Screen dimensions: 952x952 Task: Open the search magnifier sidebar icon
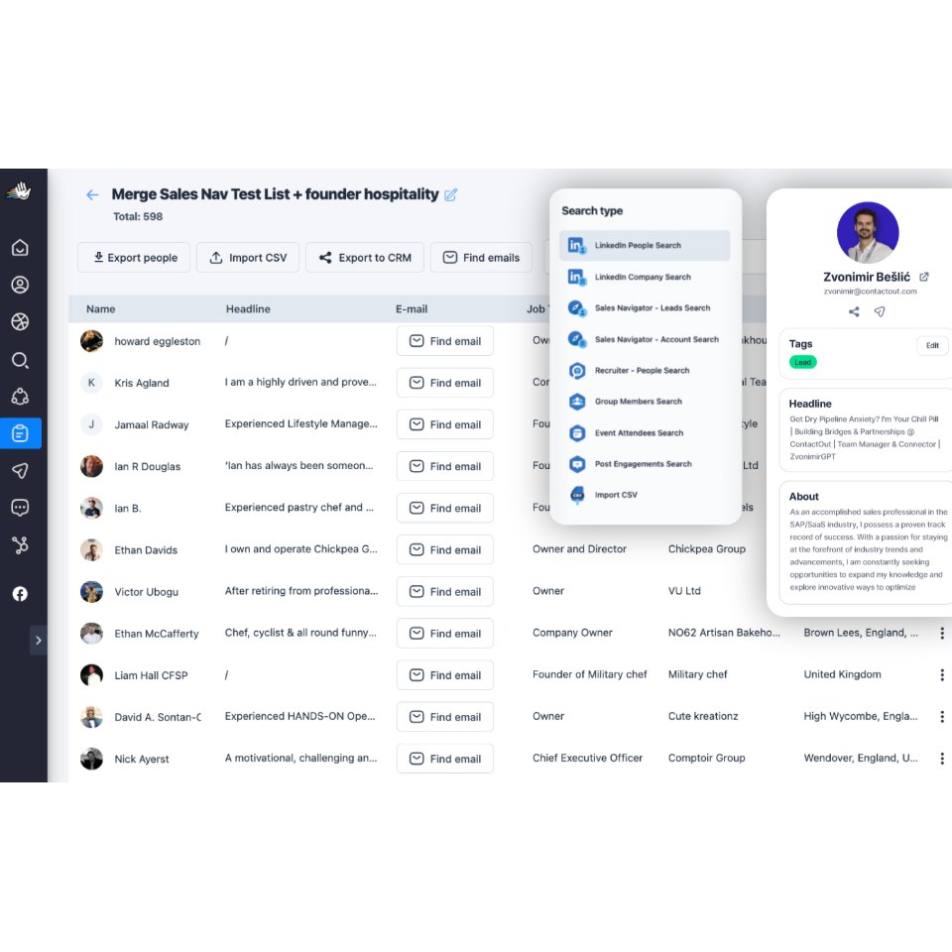(20, 360)
